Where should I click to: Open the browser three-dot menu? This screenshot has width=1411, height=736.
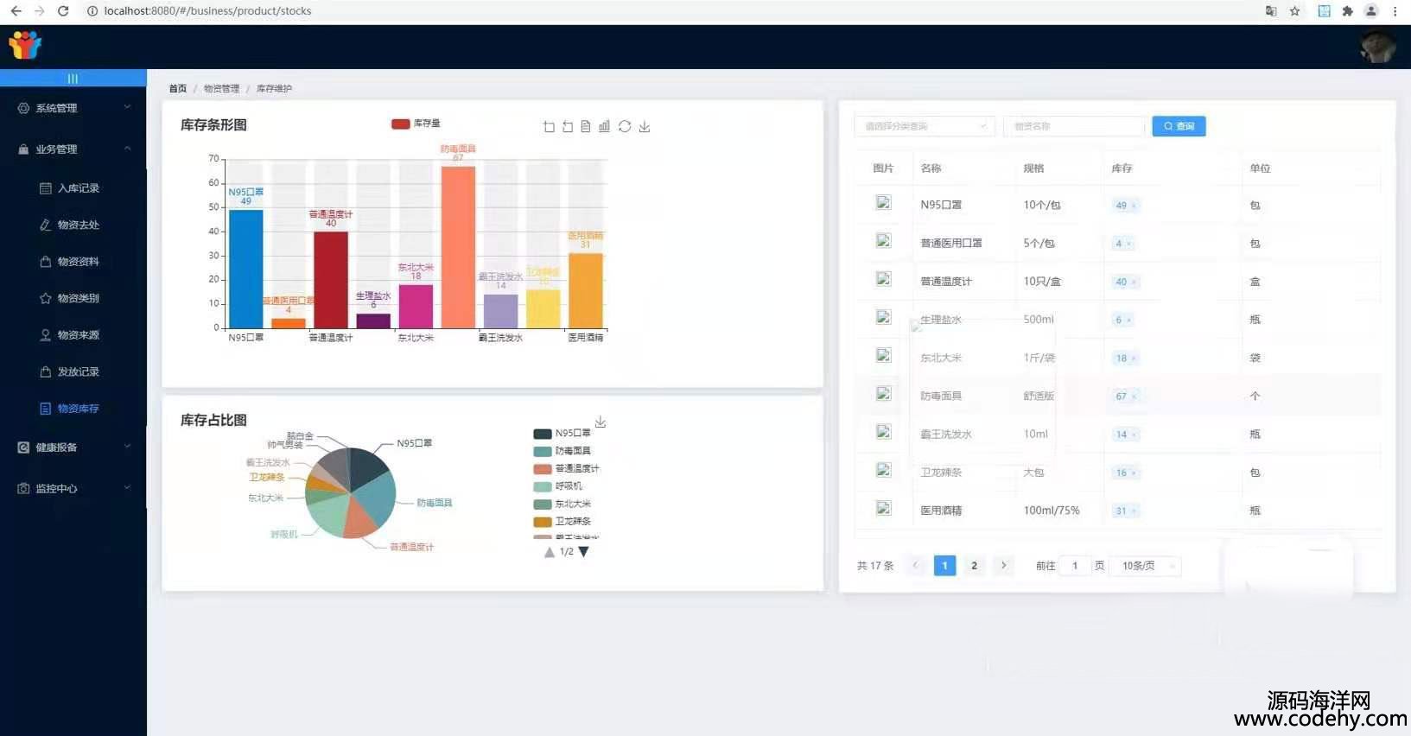pyautogui.click(x=1395, y=11)
